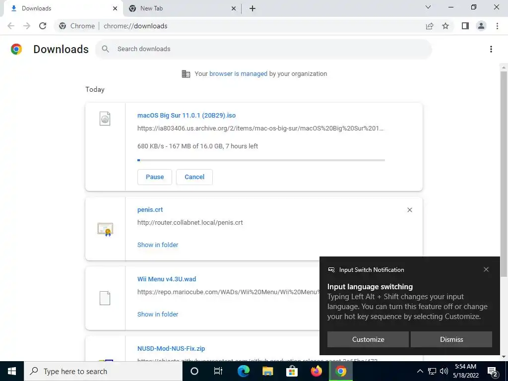Open the taskbar clock and date
Viewport: 508px width, 381px height.
[x=465, y=371]
